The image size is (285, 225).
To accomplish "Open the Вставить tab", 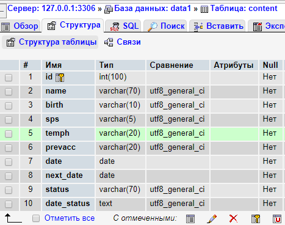I will pyautogui.click(x=217, y=26).
